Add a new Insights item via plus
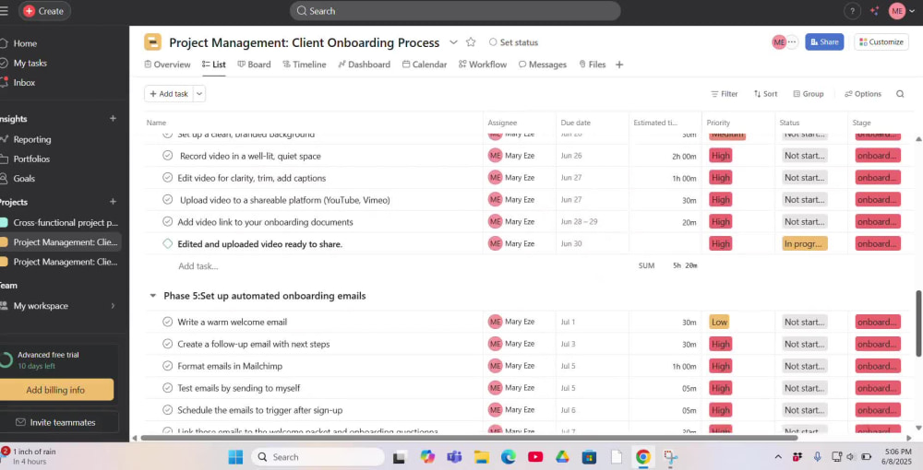The width and height of the screenshot is (923, 470). [x=113, y=119]
